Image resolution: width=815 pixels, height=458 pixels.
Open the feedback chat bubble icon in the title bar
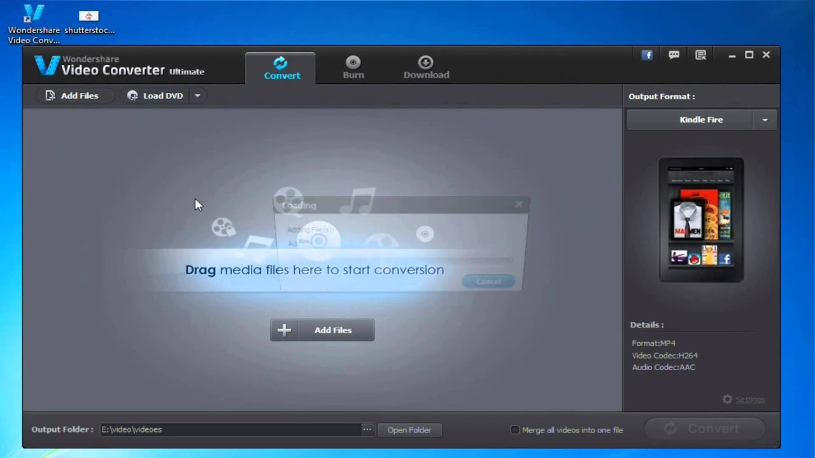pyautogui.click(x=674, y=55)
